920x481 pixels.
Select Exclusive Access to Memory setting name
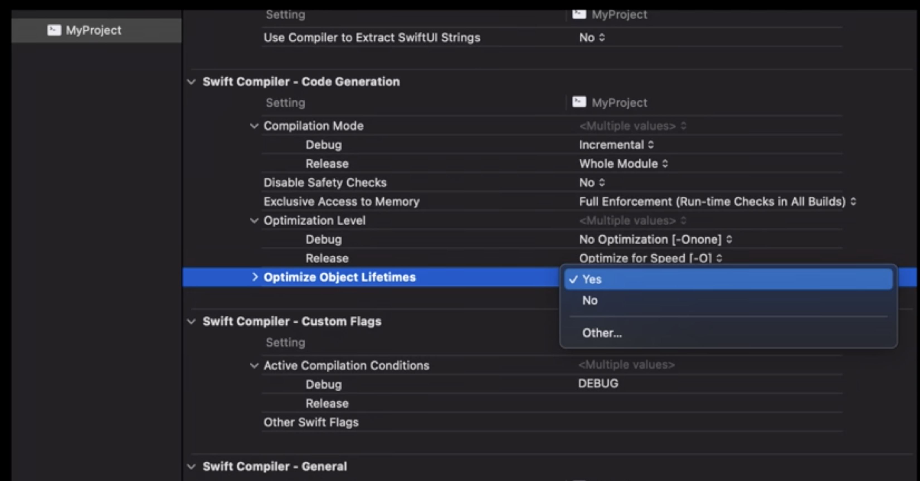click(341, 202)
